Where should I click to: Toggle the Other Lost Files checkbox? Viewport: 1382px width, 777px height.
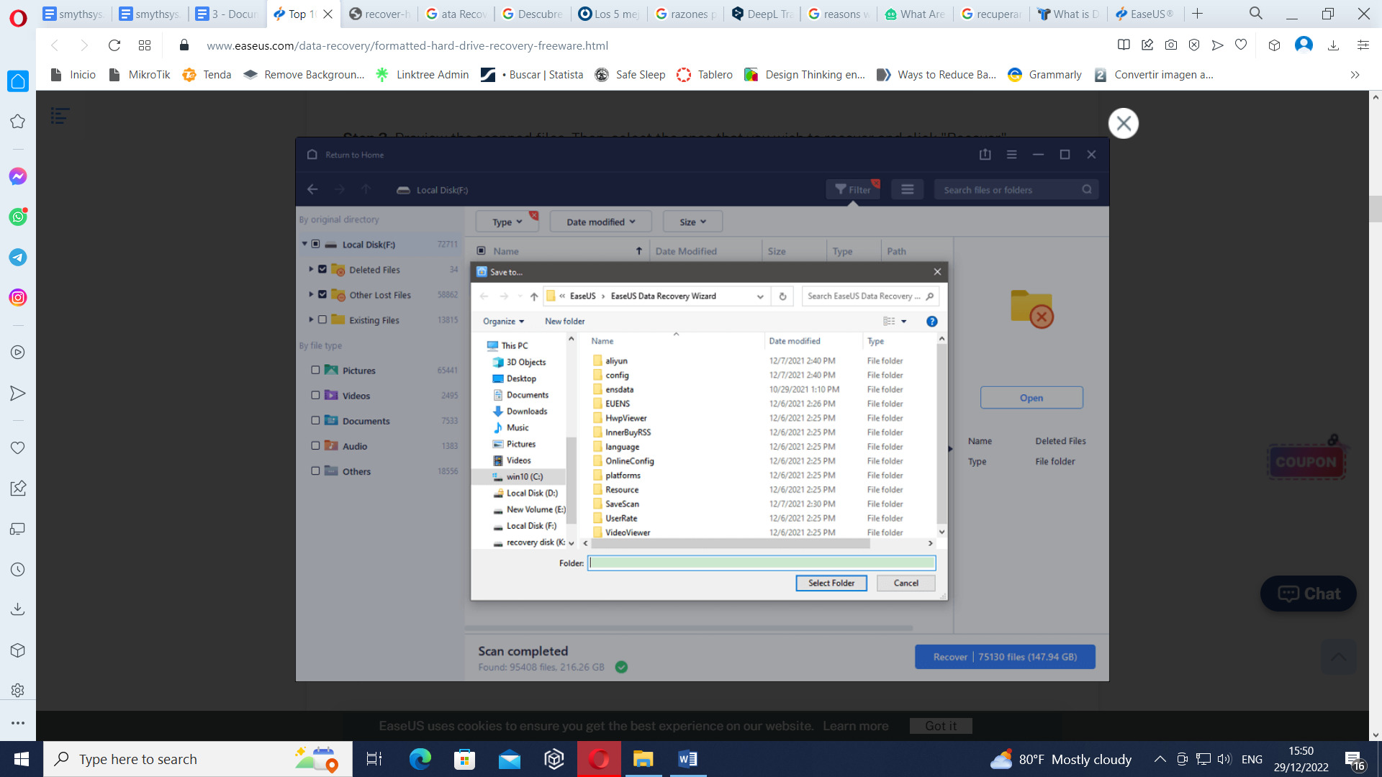tap(322, 295)
